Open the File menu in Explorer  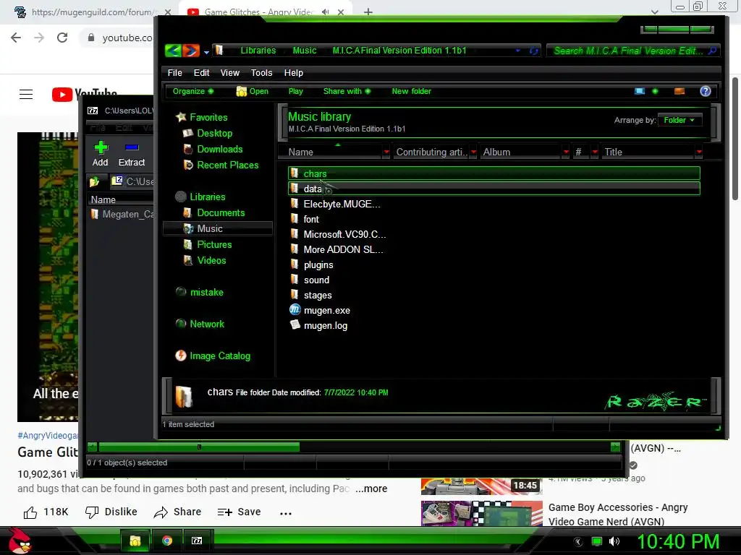pos(174,73)
